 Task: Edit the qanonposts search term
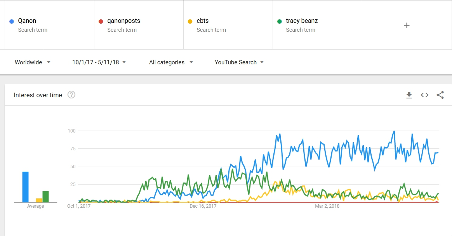click(x=139, y=25)
